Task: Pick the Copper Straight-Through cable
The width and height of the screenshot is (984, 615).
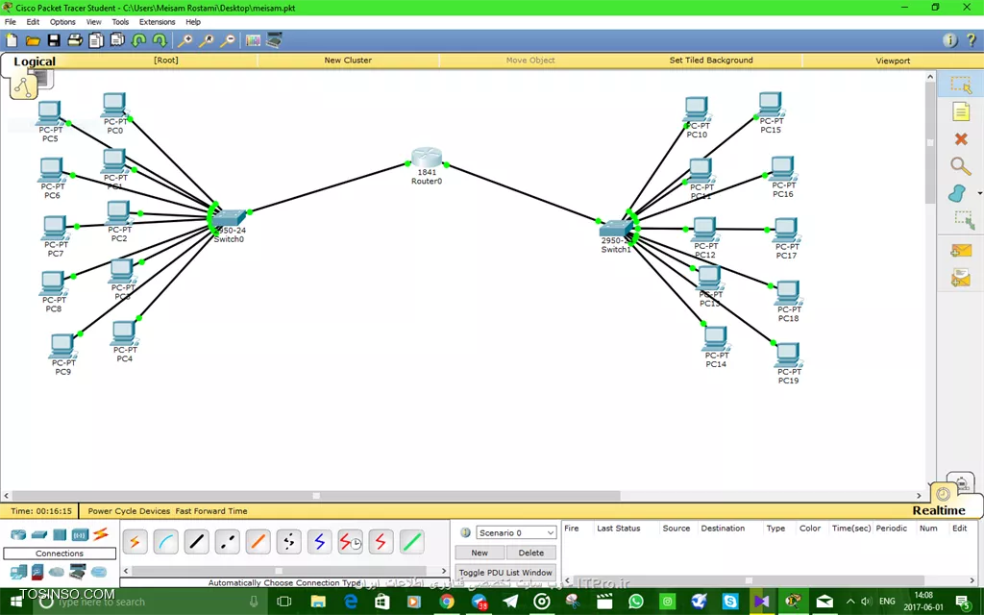Action: tap(196, 542)
